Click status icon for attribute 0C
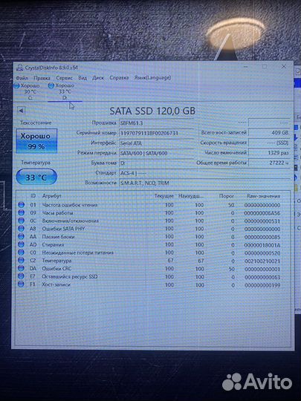301x401 pixels. tap(22, 221)
